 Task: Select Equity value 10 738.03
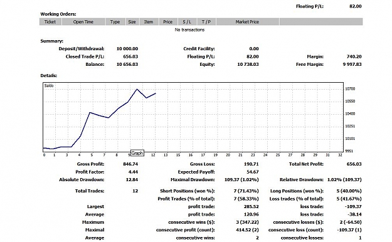point(248,64)
